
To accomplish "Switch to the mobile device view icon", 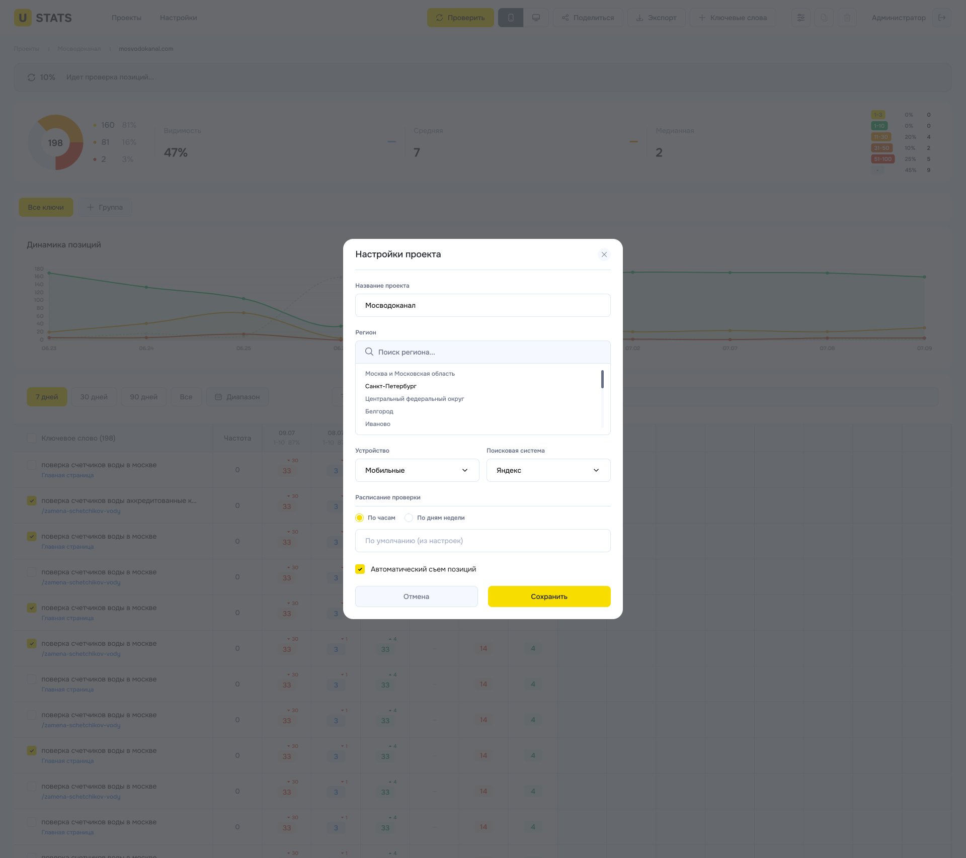I will pos(511,18).
